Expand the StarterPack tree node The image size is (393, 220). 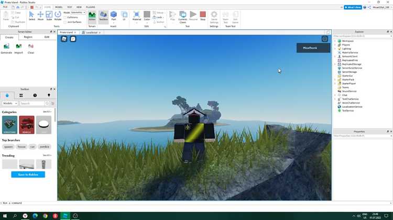[335, 79]
